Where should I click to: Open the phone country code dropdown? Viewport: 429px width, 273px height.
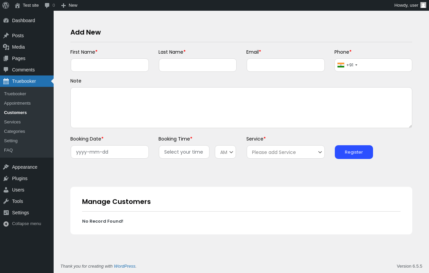click(x=348, y=65)
